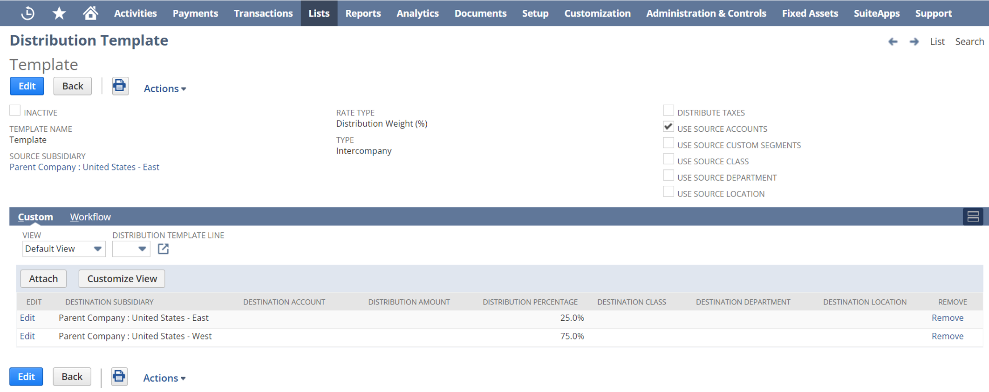Expand the top Actions menu
Image resolution: width=989 pixels, height=392 pixels.
pyautogui.click(x=164, y=88)
